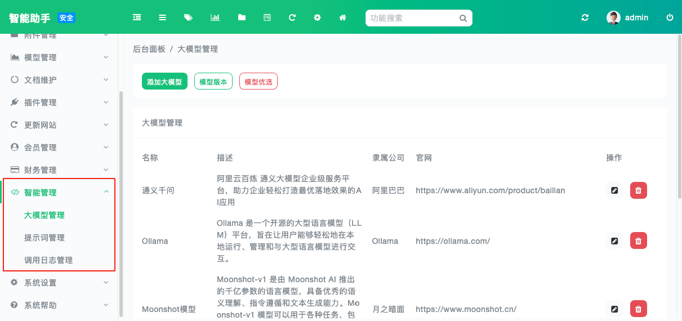
Task: Expand the 更新网站 sidebar chevron
Action: (106, 125)
